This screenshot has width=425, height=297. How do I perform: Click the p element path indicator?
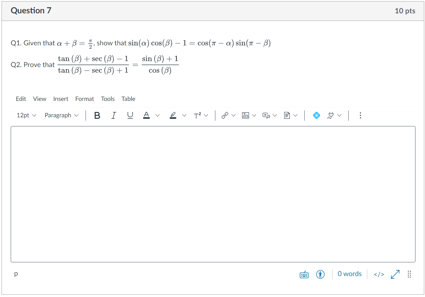pyautogui.click(x=16, y=274)
